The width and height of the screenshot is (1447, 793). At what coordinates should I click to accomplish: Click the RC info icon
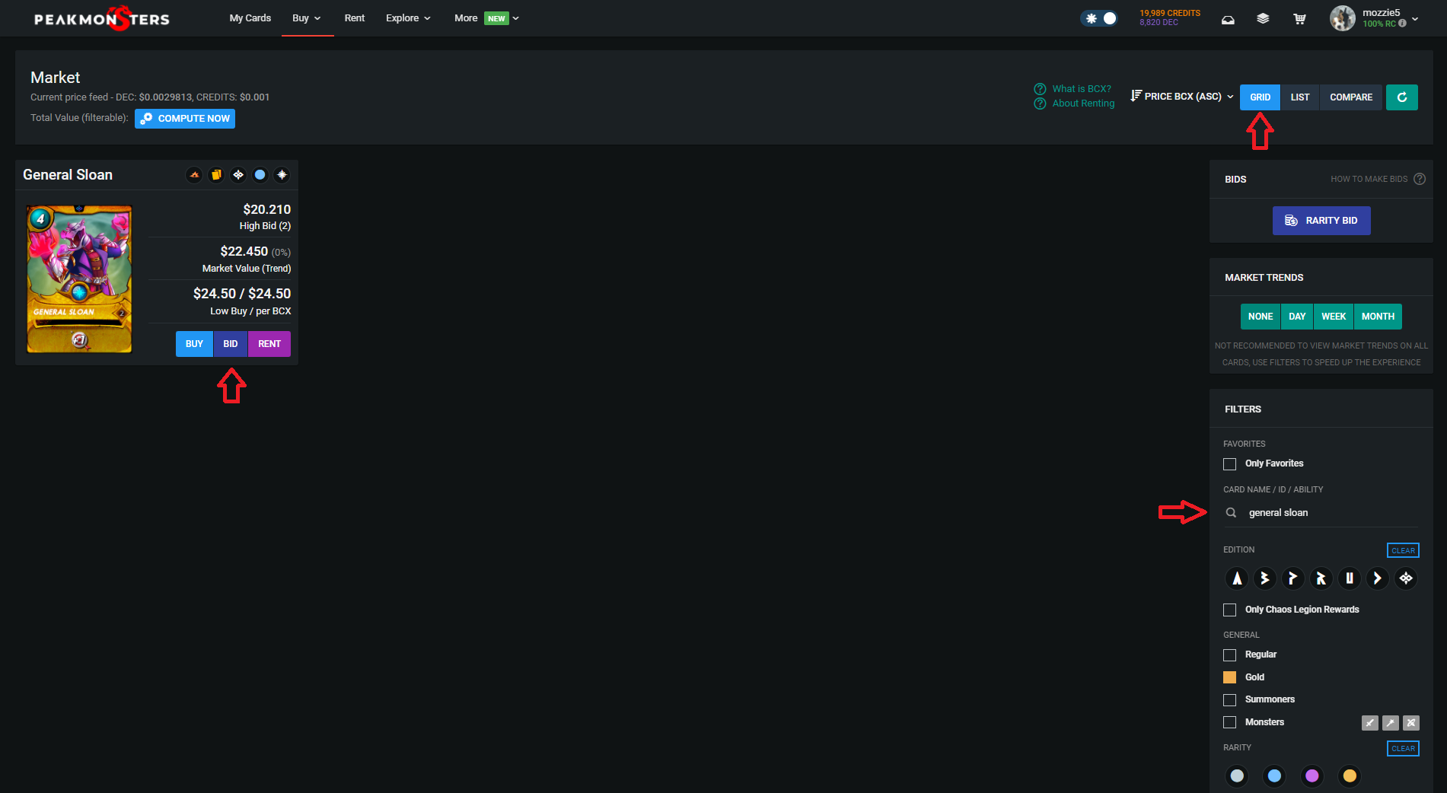1402,24
